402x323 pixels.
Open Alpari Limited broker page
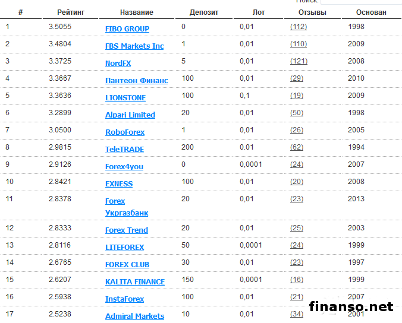pos(130,115)
